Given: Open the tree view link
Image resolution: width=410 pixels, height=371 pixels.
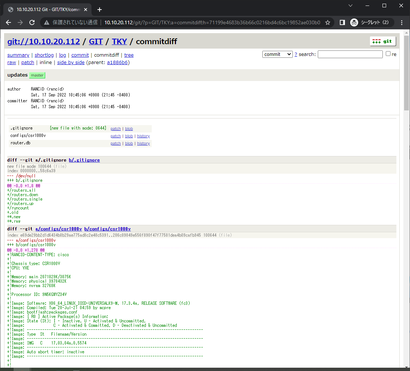Looking at the screenshot, I should [x=129, y=55].
